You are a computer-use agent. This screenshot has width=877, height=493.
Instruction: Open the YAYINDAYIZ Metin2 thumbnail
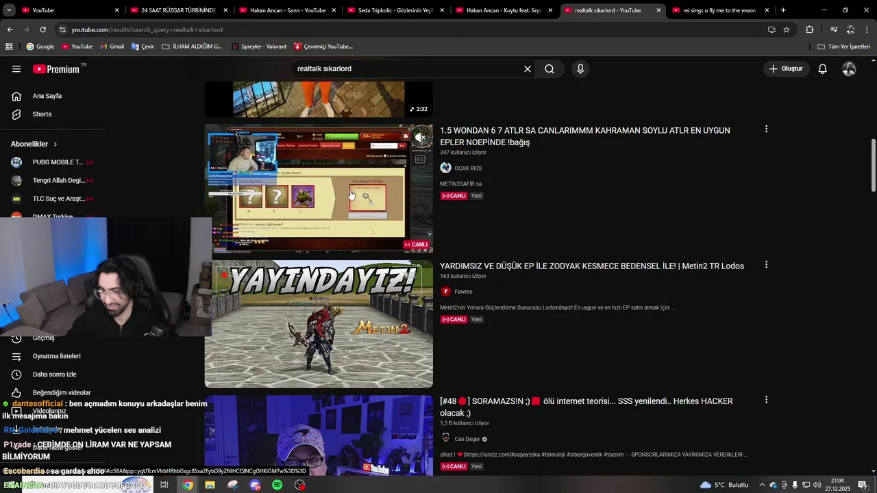[319, 324]
